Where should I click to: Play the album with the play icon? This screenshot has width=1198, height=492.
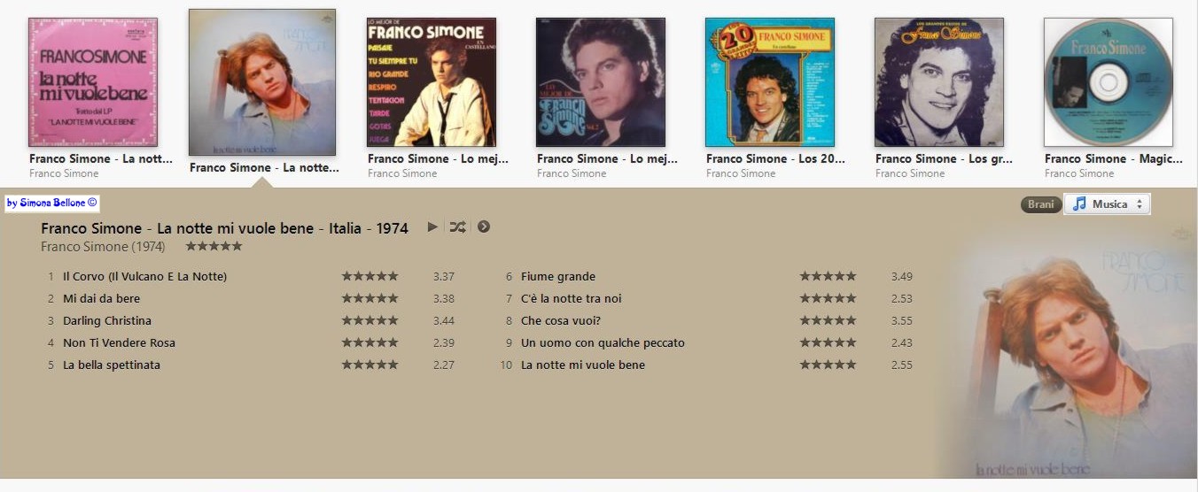point(432,227)
